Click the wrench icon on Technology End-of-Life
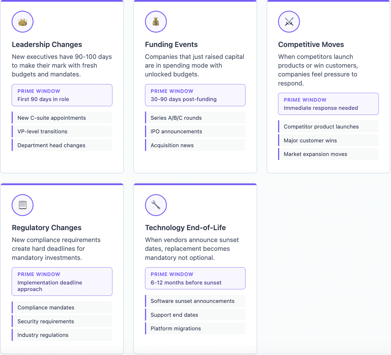Viewport: 391px width, 355px height. 155,205
